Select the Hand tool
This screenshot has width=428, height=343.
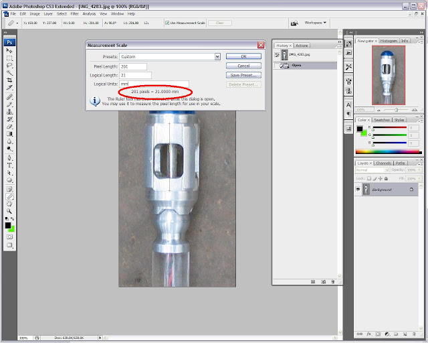tap(9, 204)
